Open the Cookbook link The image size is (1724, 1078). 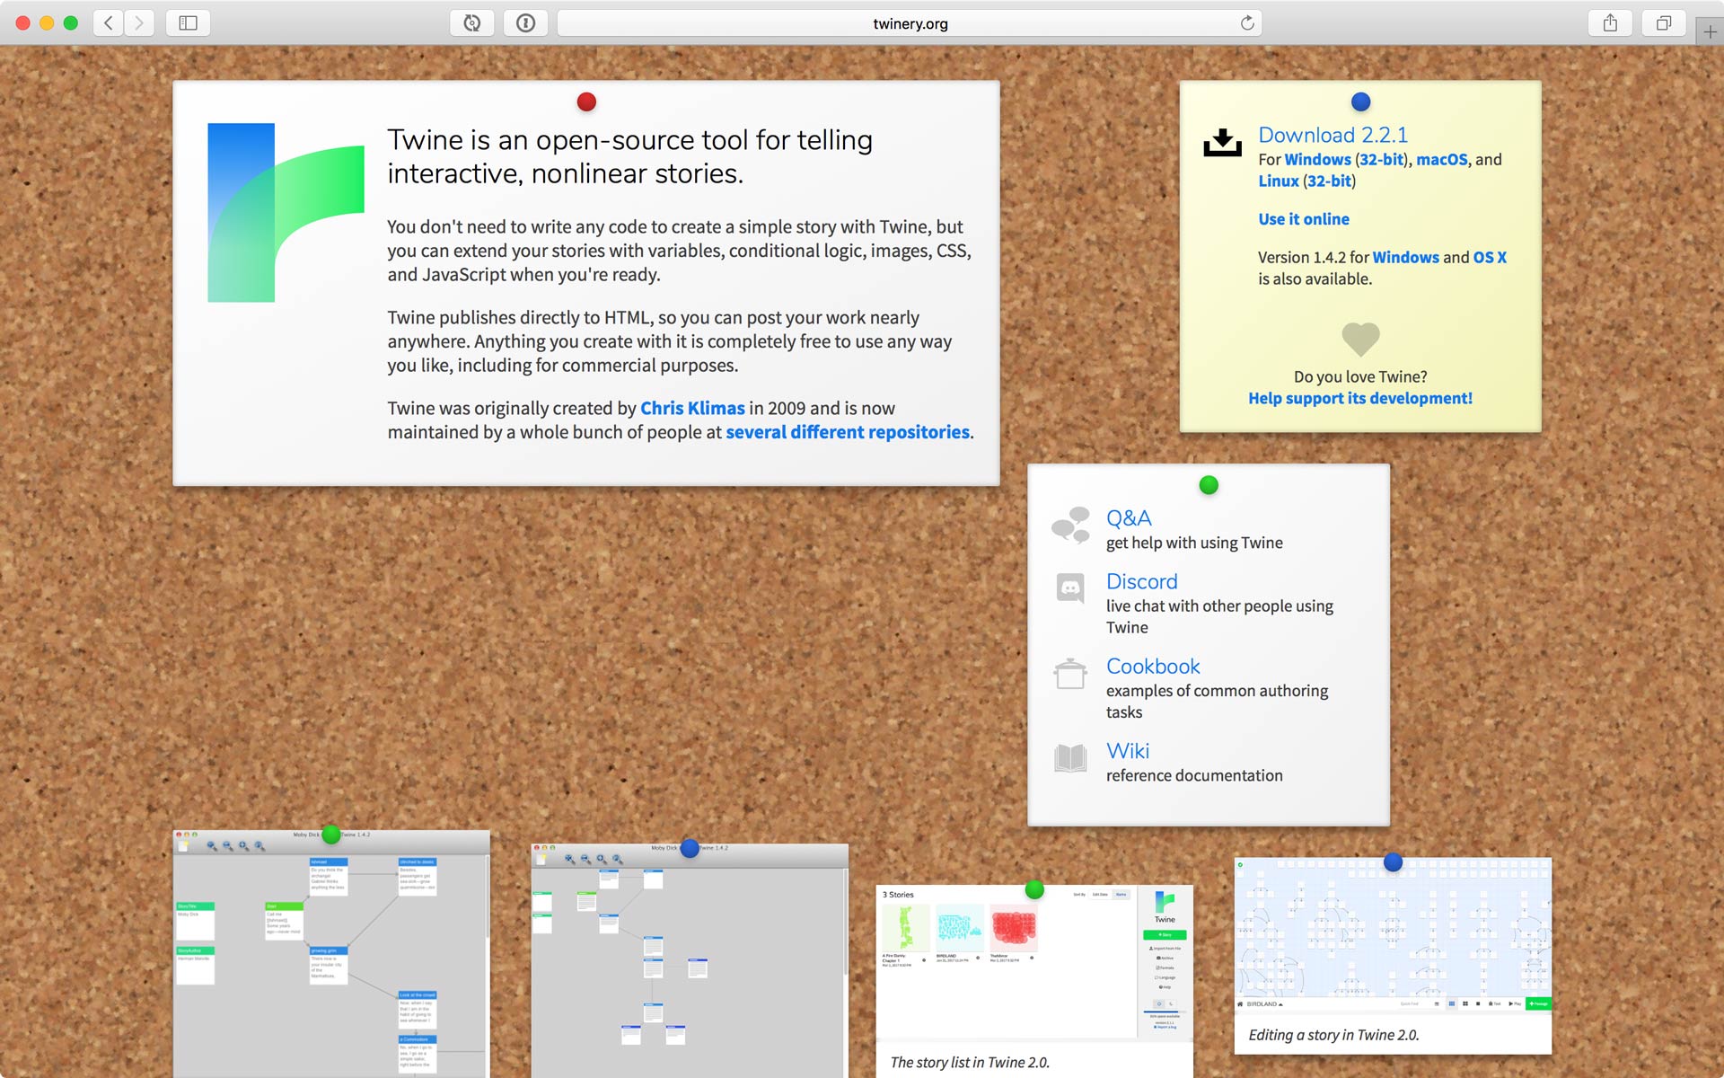click(1153, 667)
